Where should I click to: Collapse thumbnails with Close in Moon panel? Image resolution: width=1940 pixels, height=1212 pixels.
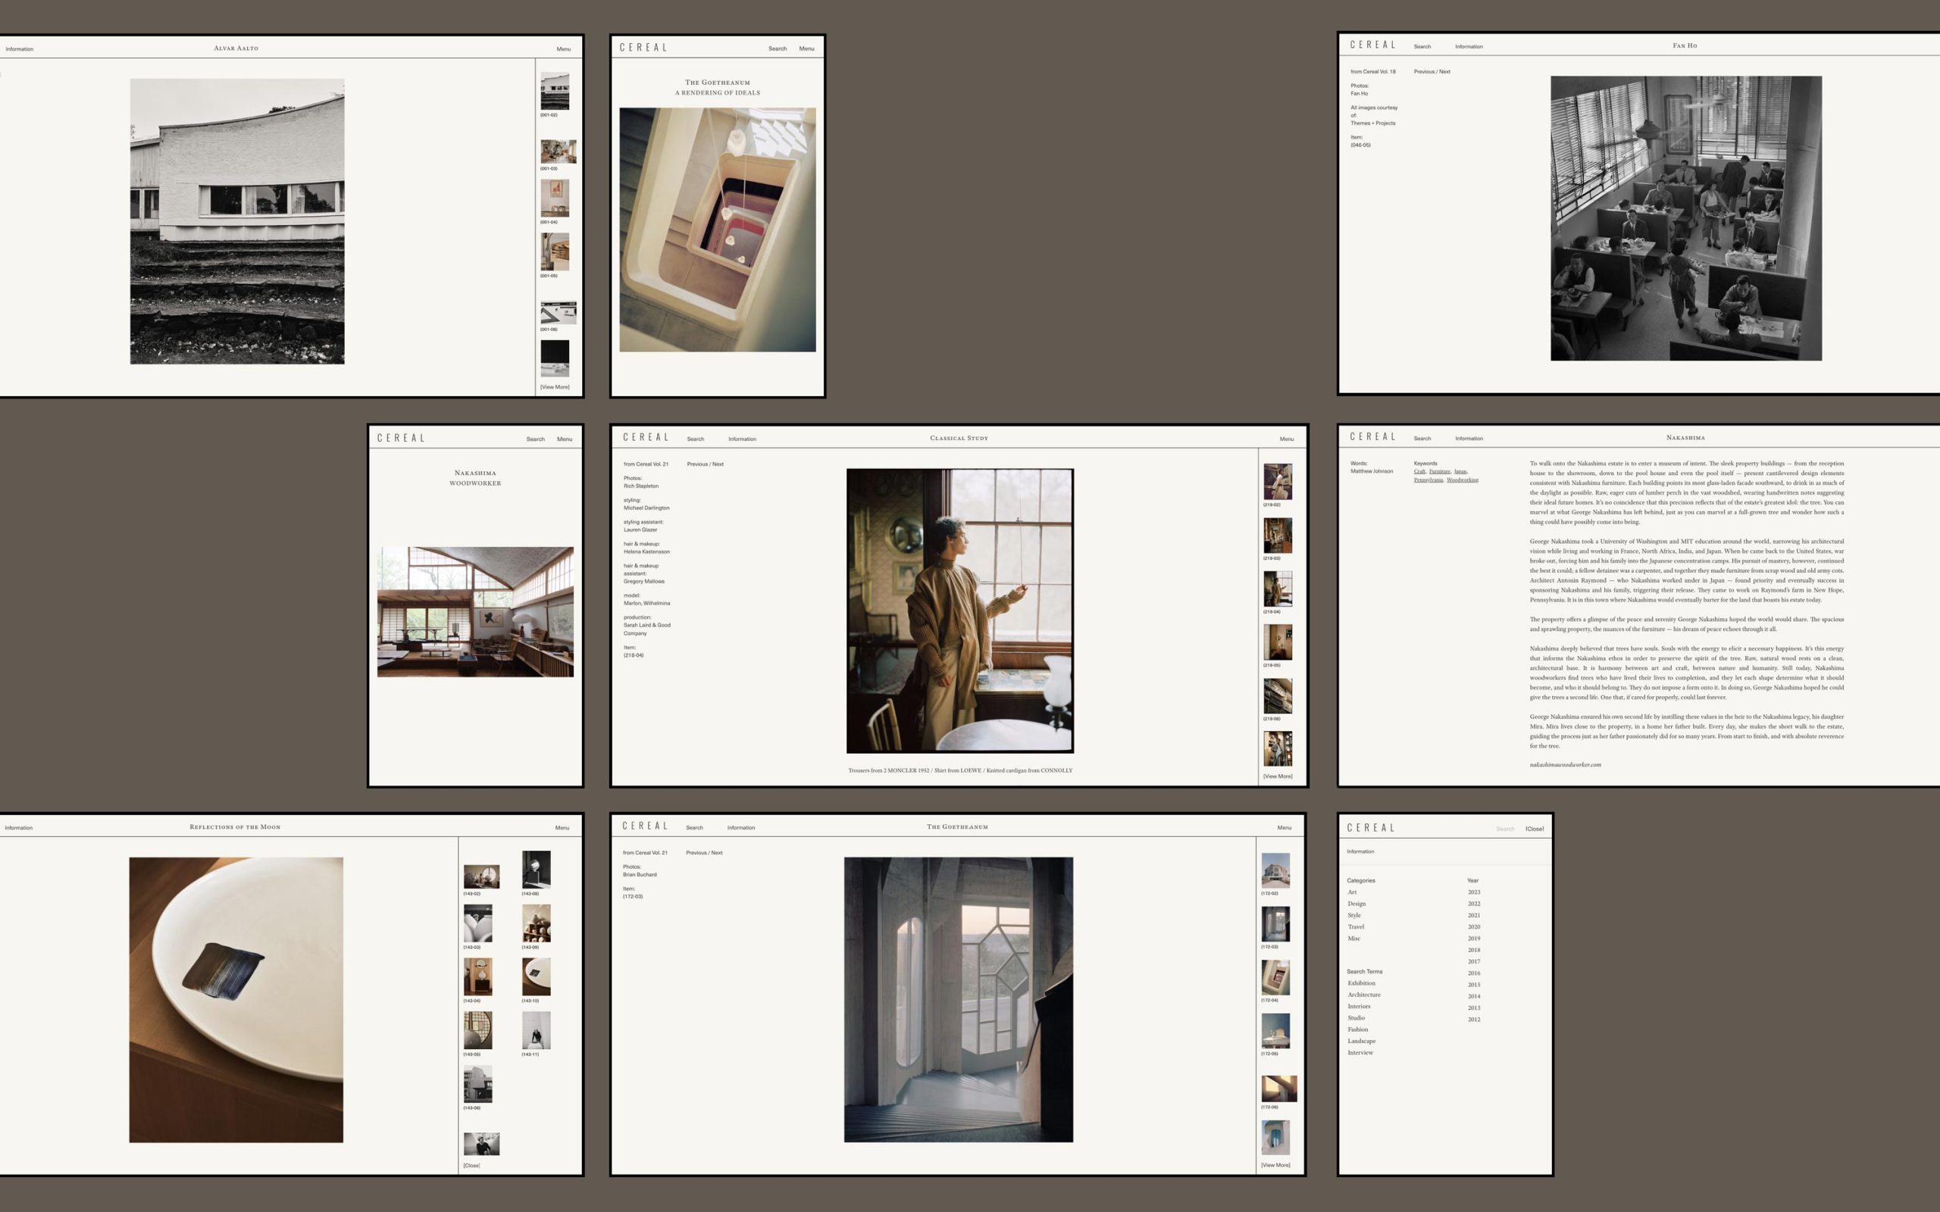click(x=471, y=1166)
